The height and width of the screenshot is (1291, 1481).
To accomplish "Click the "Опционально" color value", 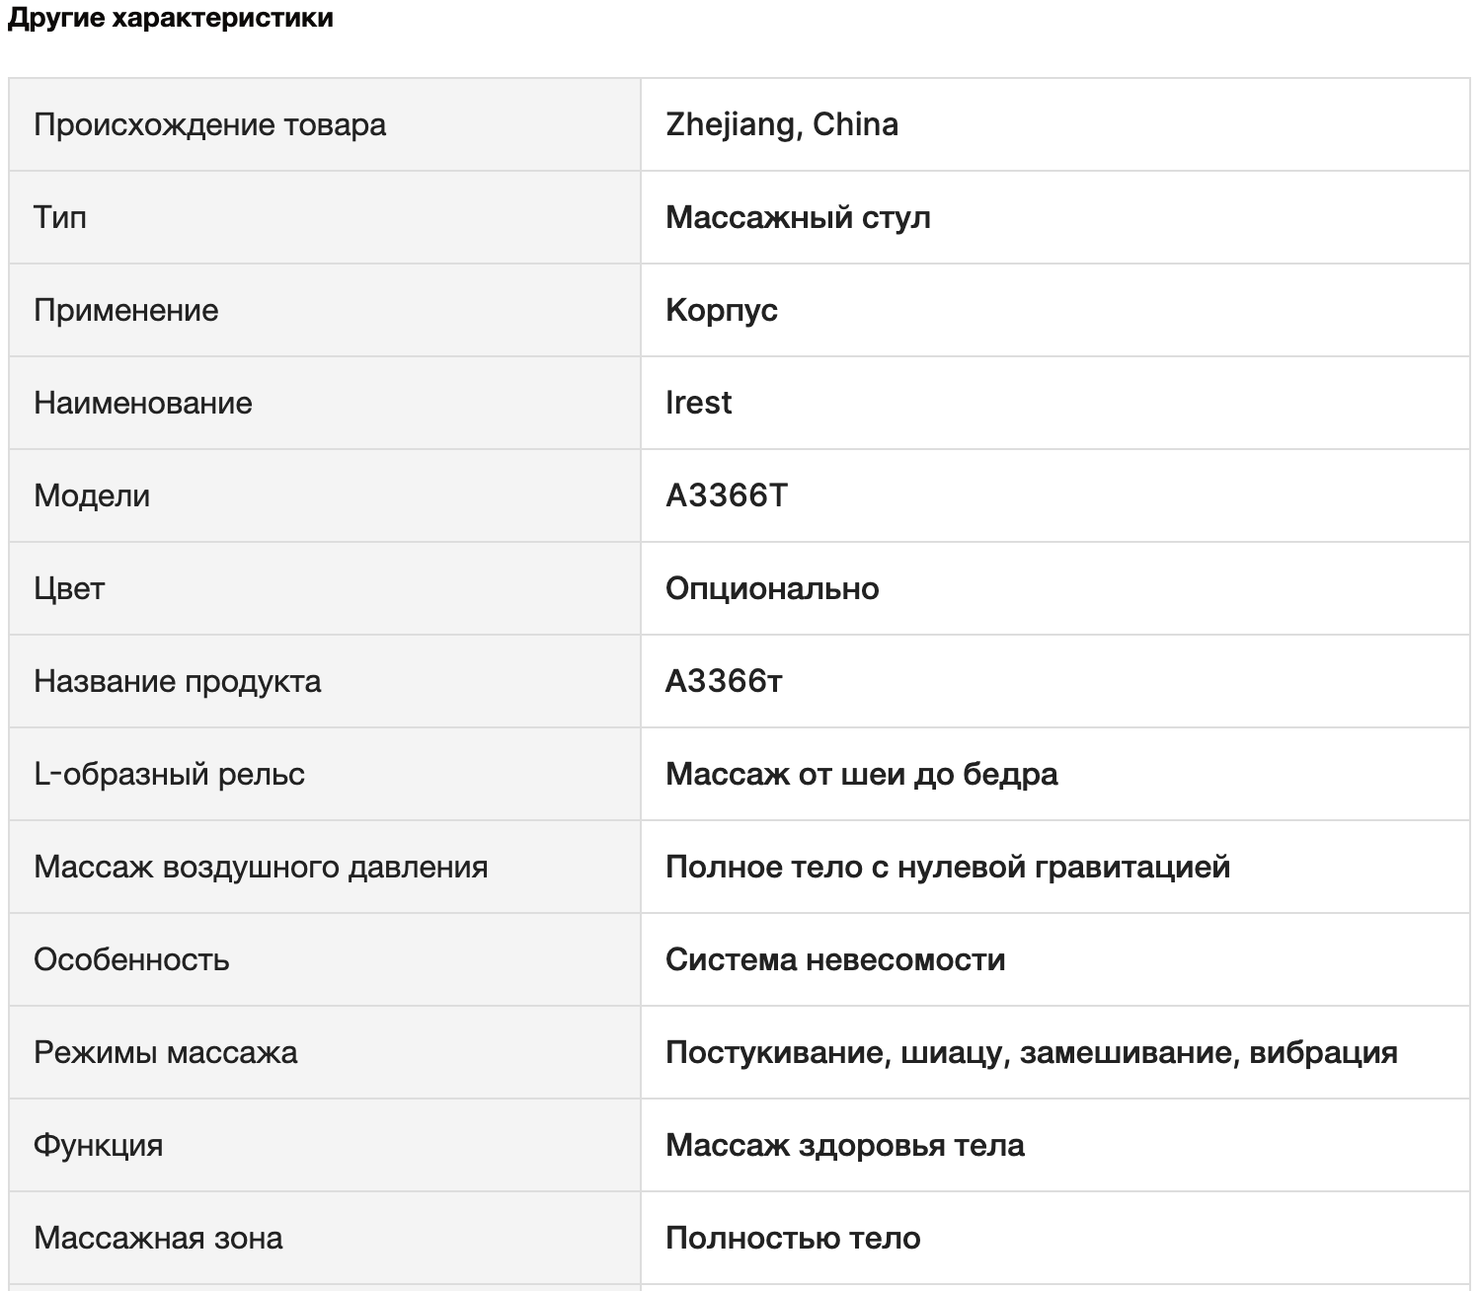I will pos(772,588).
